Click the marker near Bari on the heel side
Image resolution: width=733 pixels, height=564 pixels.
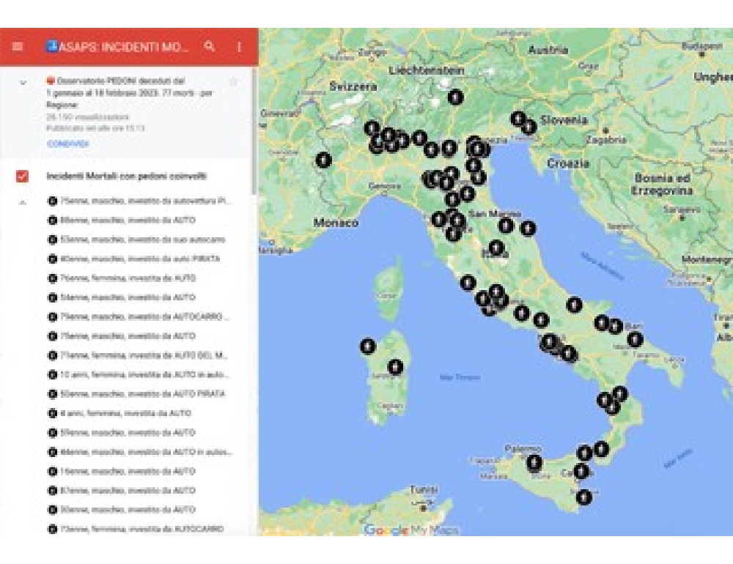click(634, 339)
